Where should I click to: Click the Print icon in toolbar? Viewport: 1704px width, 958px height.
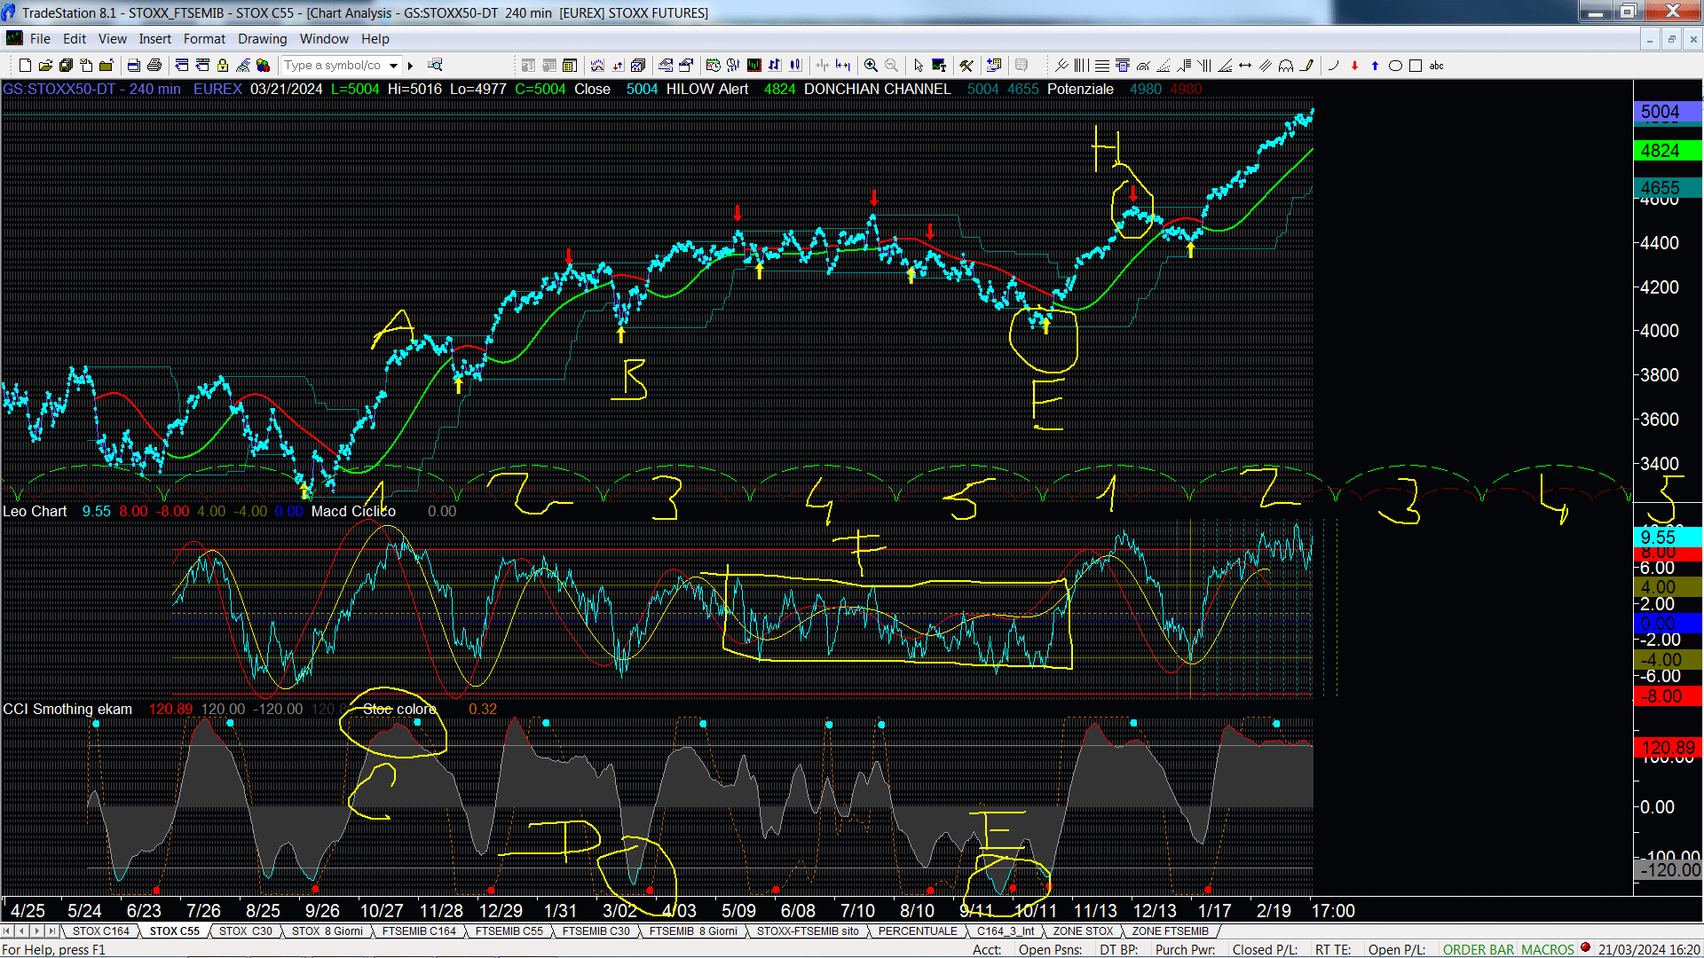[154, 65]
